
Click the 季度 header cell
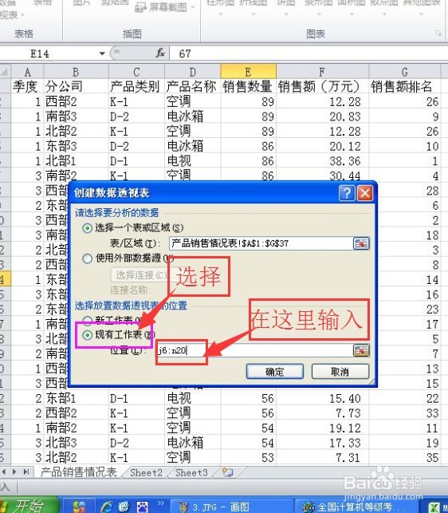tap(27, 86)
